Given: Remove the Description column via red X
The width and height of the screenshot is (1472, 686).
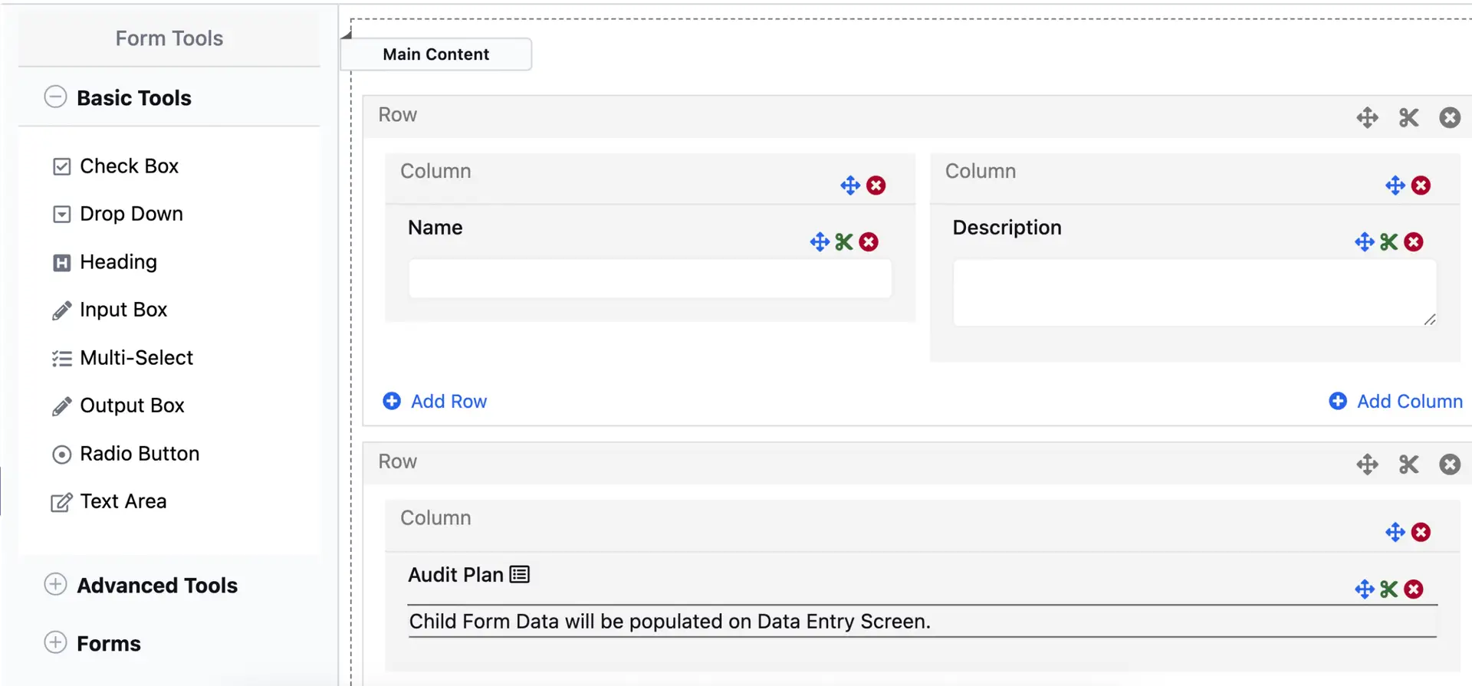Looking at the screenshot, I should click(x=1421, y=185).
